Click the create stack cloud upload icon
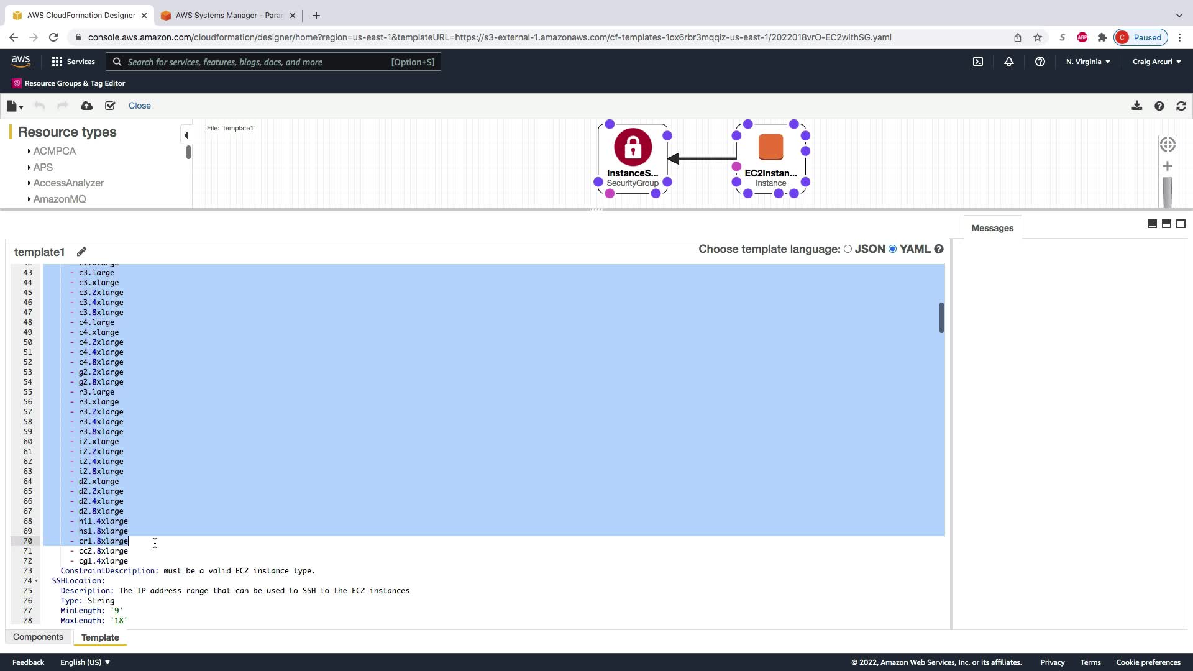The height and width of the screenshot is (671, 1193). (87, 106)
